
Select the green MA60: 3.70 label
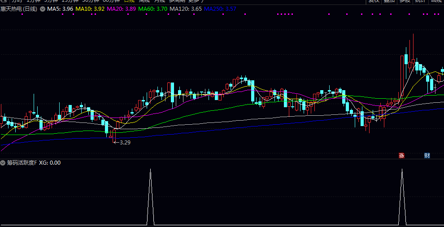(153, 9)
